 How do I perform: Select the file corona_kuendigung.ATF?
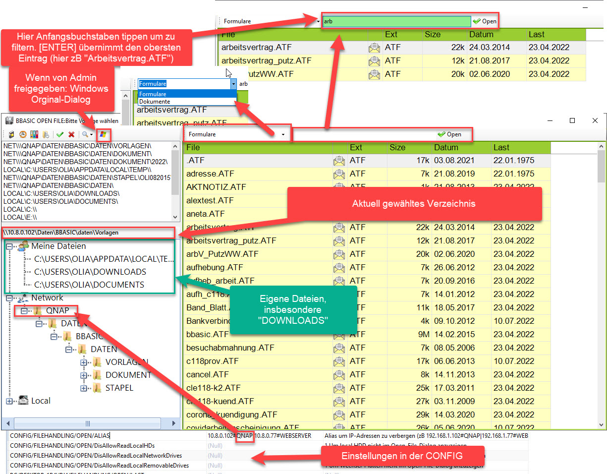click(232, 415)
